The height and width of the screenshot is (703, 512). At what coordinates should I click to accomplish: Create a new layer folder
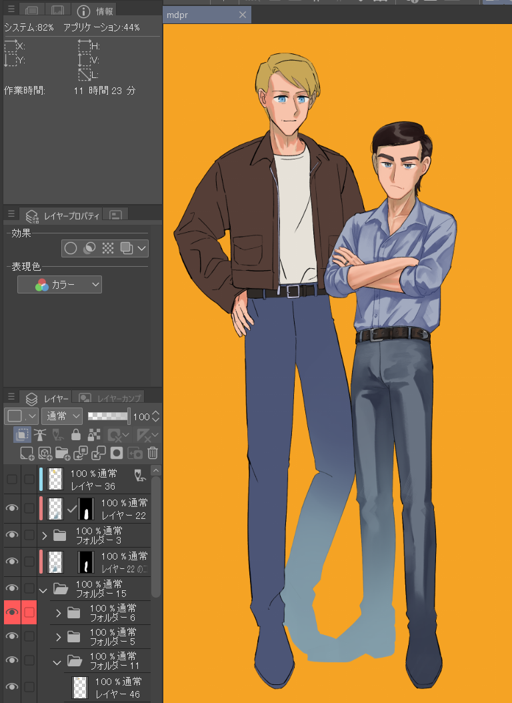63,454
